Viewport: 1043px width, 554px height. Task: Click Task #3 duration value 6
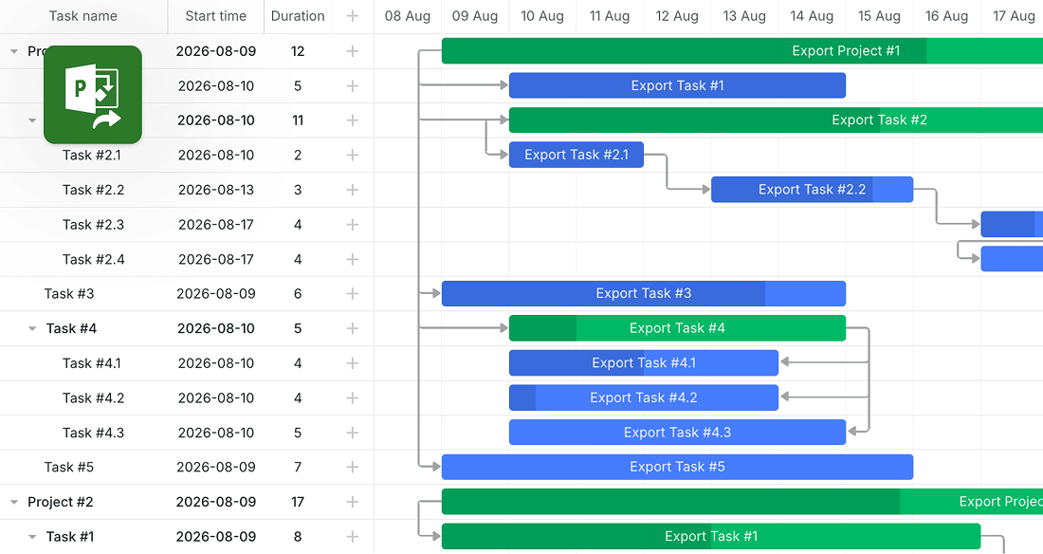click(x=298, y=294)
